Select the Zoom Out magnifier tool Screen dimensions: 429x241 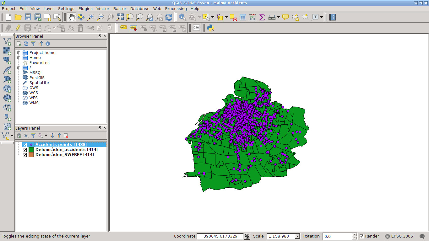(100, 17)
